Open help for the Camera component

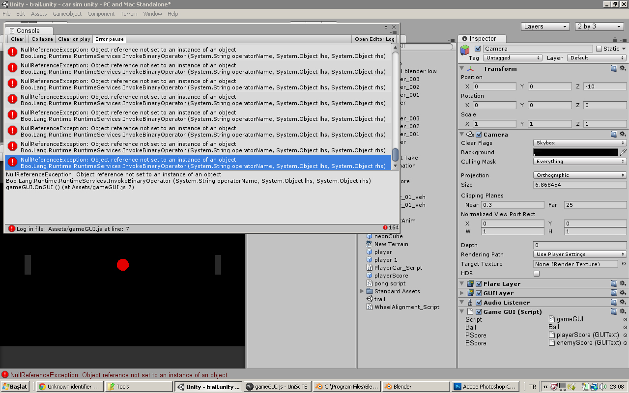click(614, 134)
